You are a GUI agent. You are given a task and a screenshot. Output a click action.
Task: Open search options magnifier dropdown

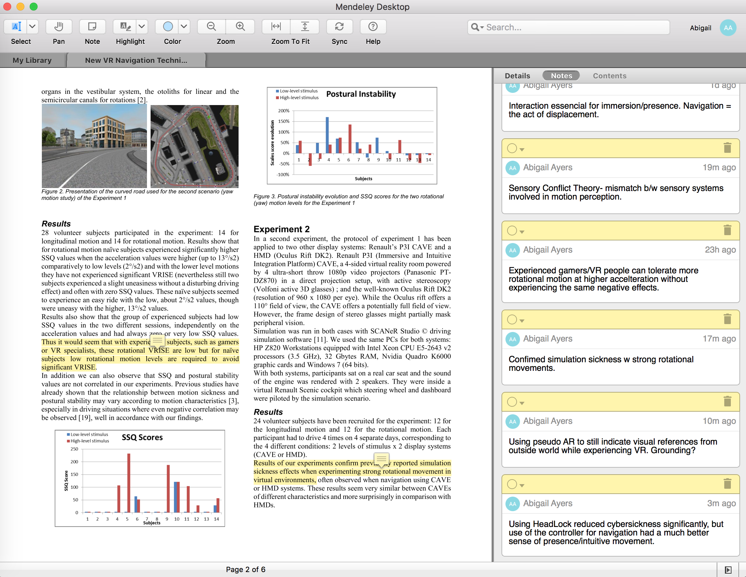click(477, 27)
